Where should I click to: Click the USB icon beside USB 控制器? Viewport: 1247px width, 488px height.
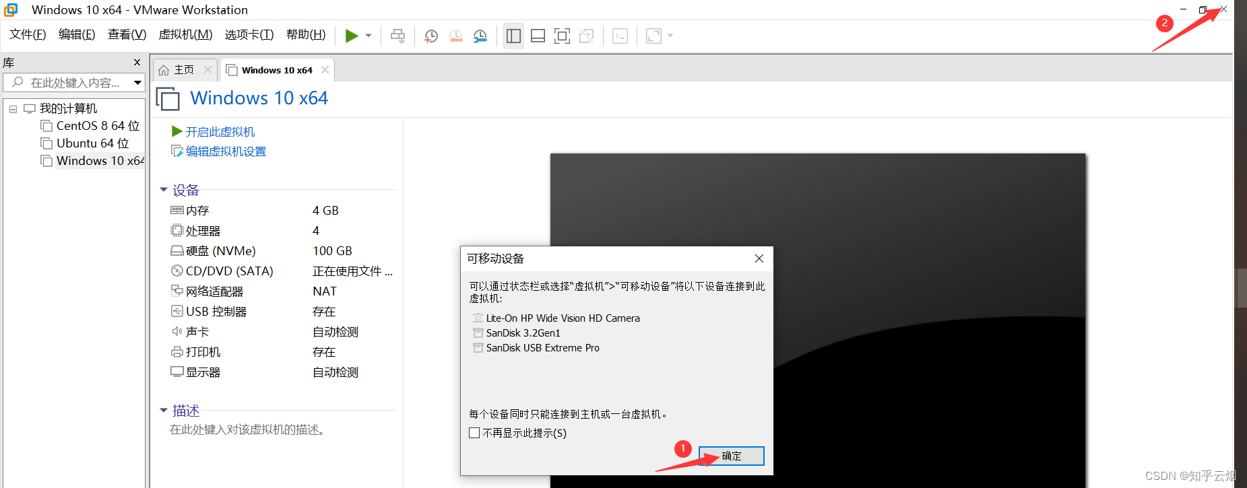point(177,311)
